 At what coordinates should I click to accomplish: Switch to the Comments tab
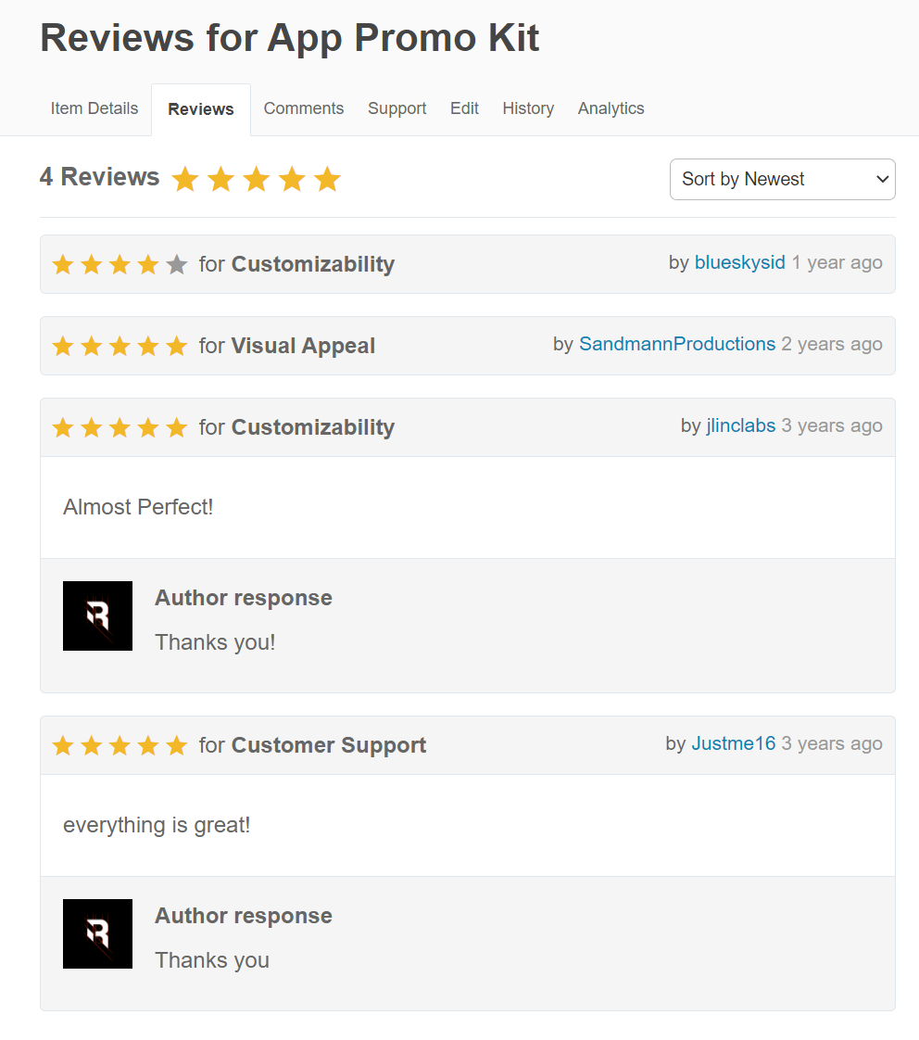pyautogui.click(x=304, y=108)
